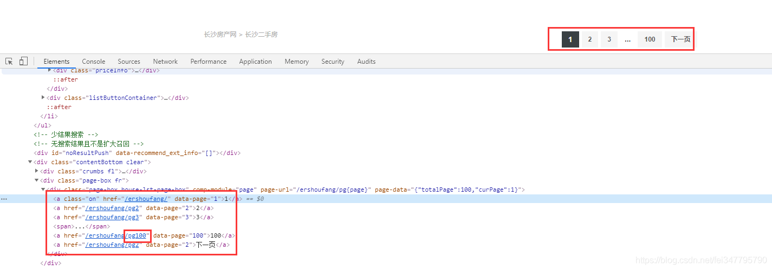Collapse the contentBottom clear div node
Screen dimensions: 772x270
(x=30, y=162)
